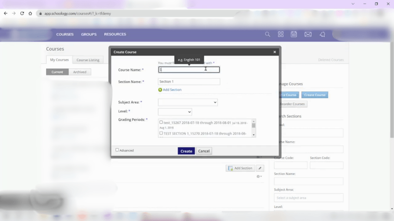Open the GROUPS menu
The image size is (394, 221).
click(x=89, y=34)
